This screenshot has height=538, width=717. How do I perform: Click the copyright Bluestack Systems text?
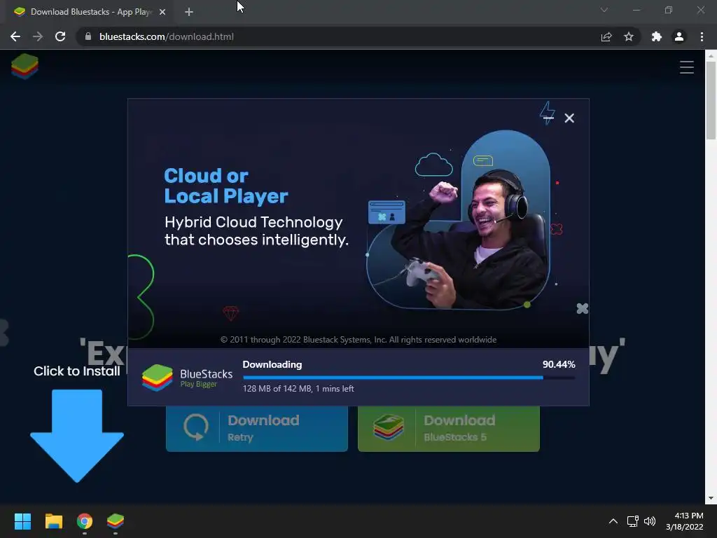pyautogui.click(x=358, y=340)
